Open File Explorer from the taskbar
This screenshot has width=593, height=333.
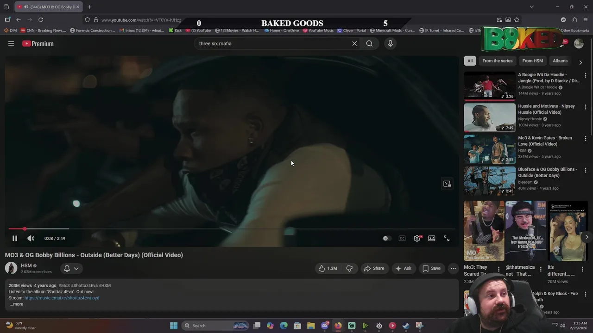[x=311, y=326]
